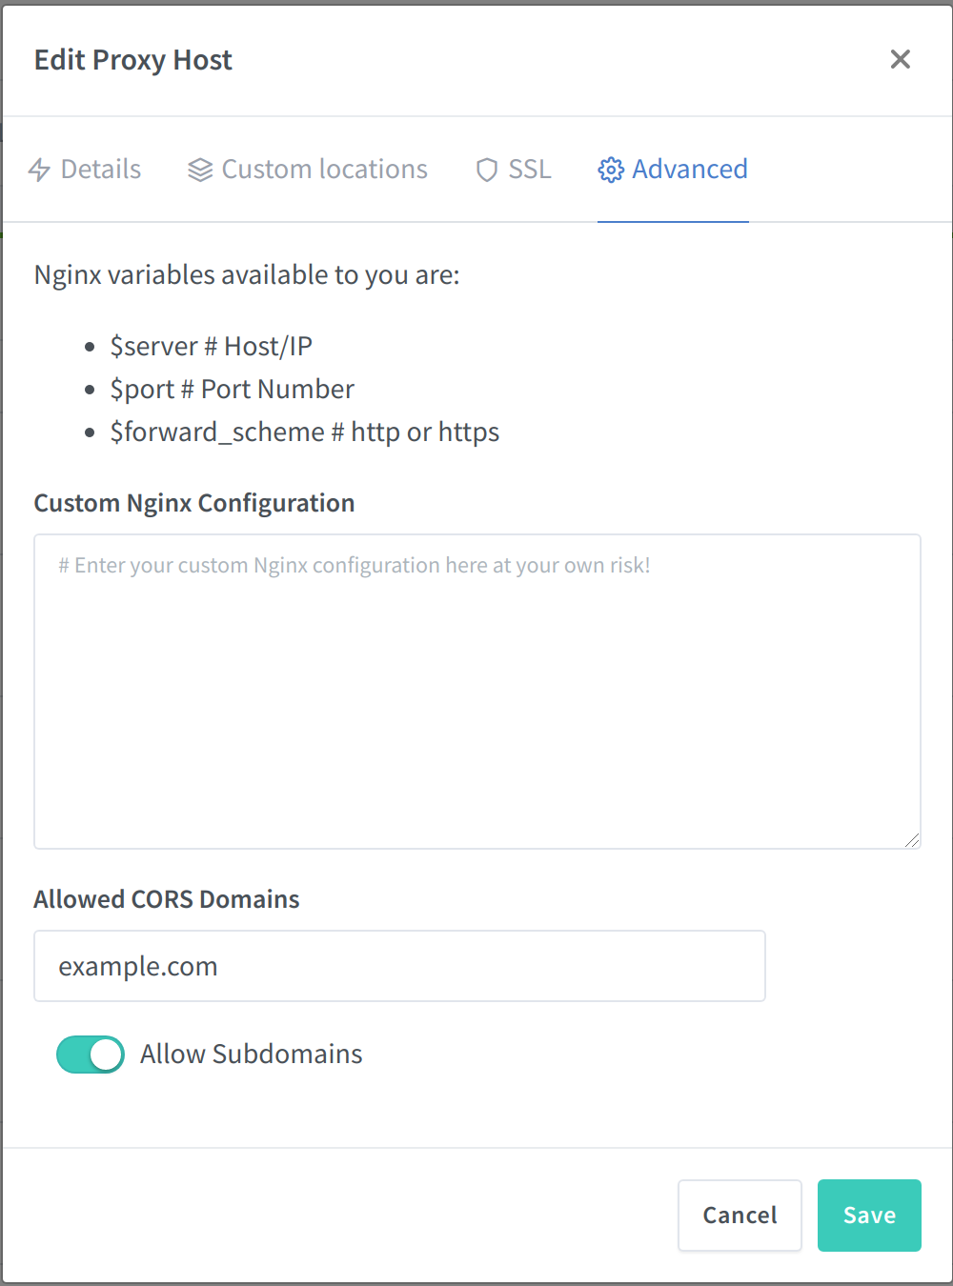Focus the Custom Nginx Configuration text area
This screenshot has width=953, height=1286.
pyautogui.click(x=476, y=691)
